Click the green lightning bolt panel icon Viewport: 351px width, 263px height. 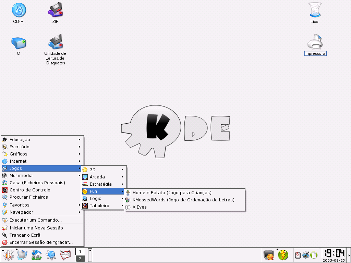click(x=283, y=255)
